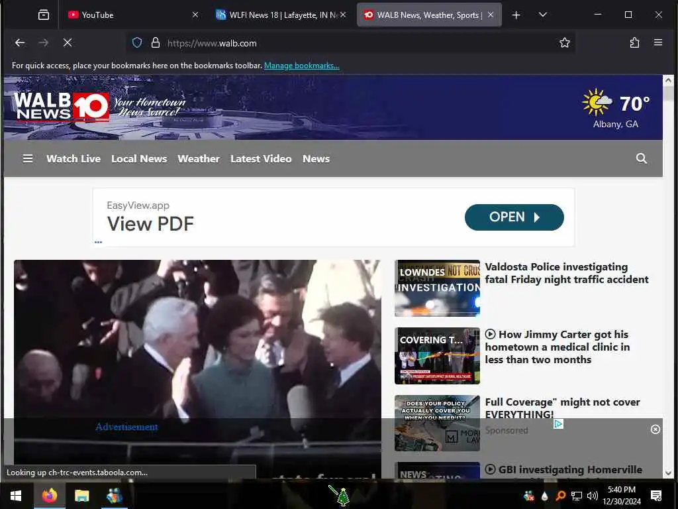The width and height of the screenshot is (678, 509).
Task: Open the Manage bookmarks link
Action: (302, 66)
